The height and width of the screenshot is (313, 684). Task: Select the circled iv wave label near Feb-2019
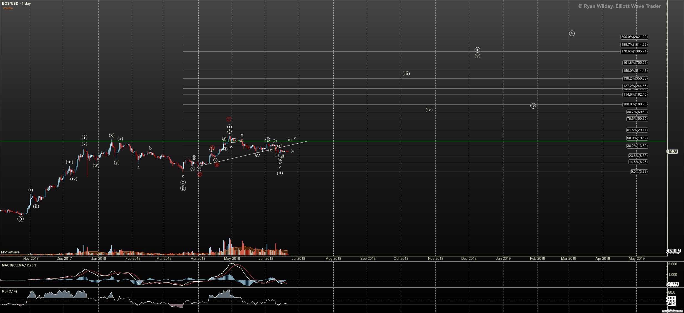click(533, 106)
